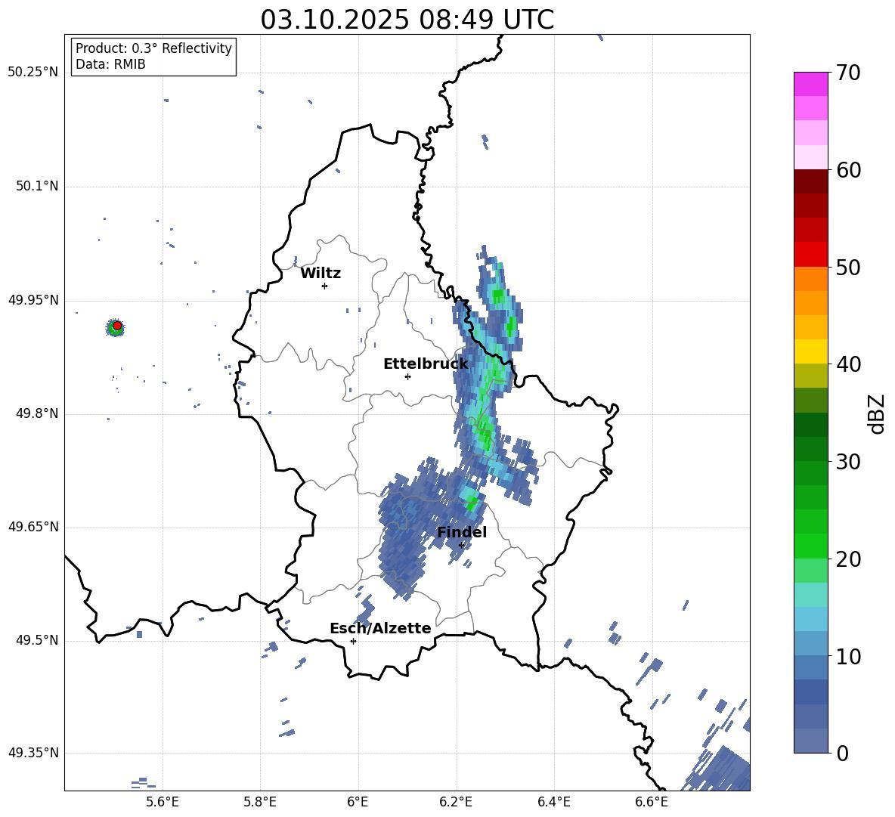Click the lowest gray-blue colorbar segment above 0
Image resolution: width=895 pixels, height=817 pixels.
(810, 741)
